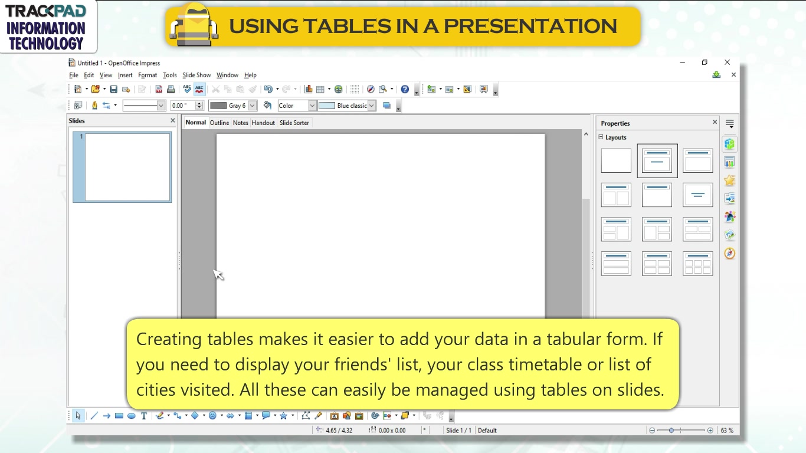Select the Ellipse tool
The image size is (806, 453).
[x=132, y=416]
